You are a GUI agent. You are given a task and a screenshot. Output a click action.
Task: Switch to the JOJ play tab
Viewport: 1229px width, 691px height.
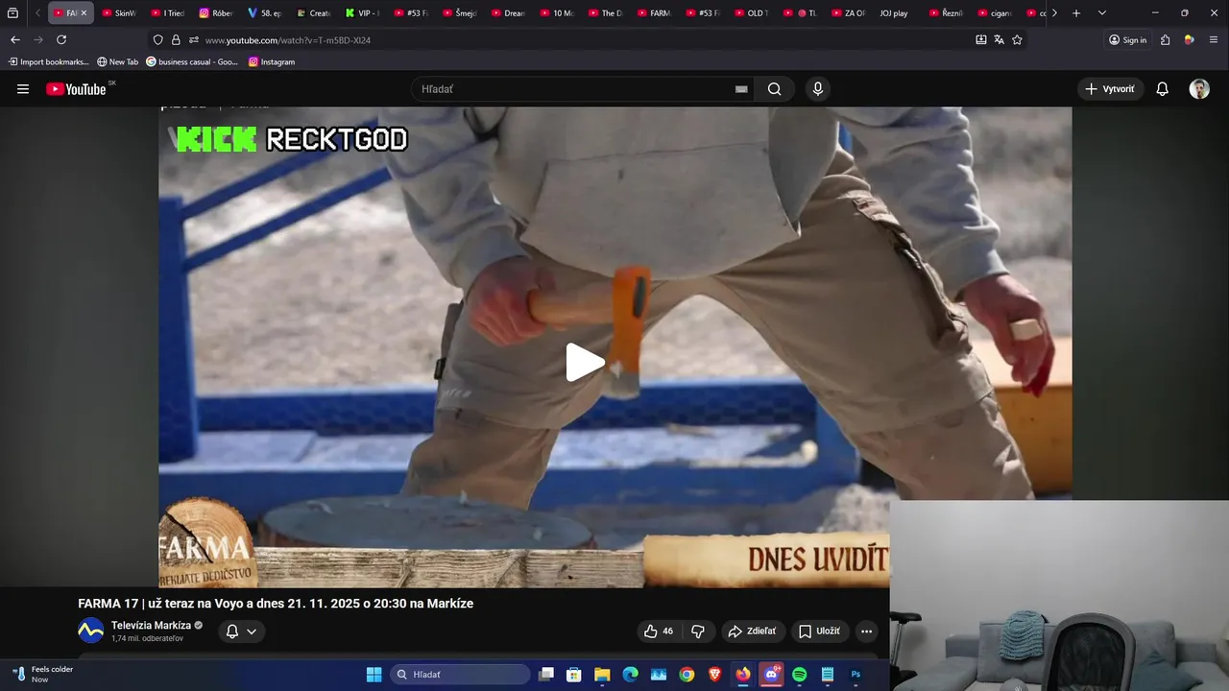click(x=894, y=13)
